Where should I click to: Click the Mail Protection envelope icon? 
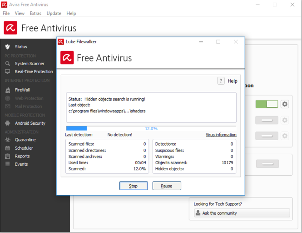click(x=8, y=106)
